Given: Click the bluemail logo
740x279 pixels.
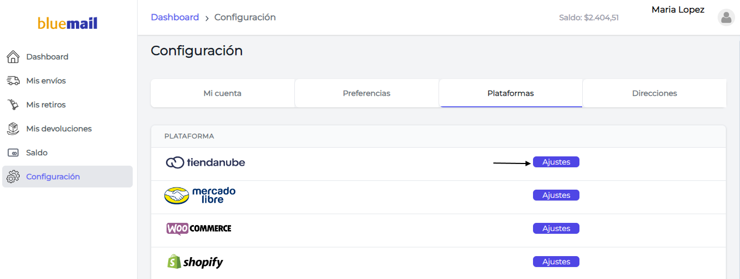Looking at the screenshot, I should coord(68,23).
